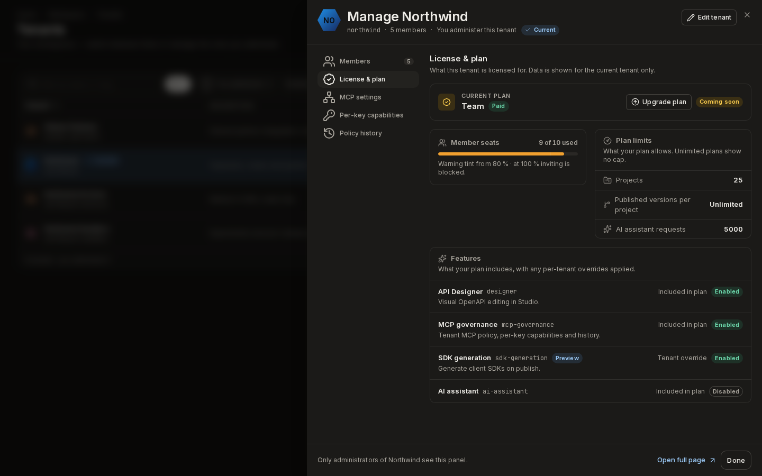762x476 pixels.
Task: Click the Projects folder icon
Action: click(x=607, y=180)
